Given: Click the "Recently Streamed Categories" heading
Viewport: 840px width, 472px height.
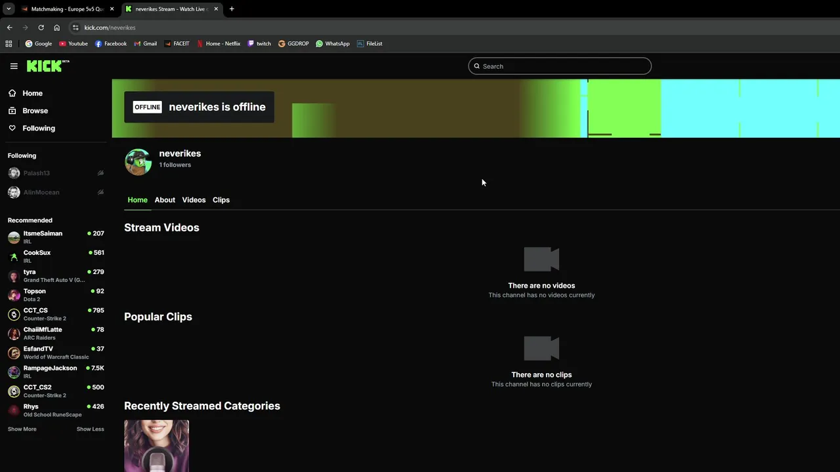Looking at the screenshot, I should tap(202, 406).
